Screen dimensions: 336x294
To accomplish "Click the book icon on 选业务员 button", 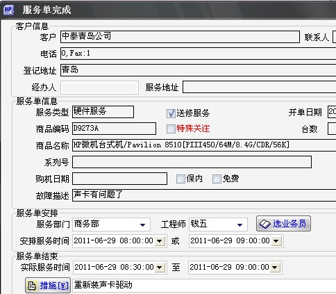I will tap(265, 224).
